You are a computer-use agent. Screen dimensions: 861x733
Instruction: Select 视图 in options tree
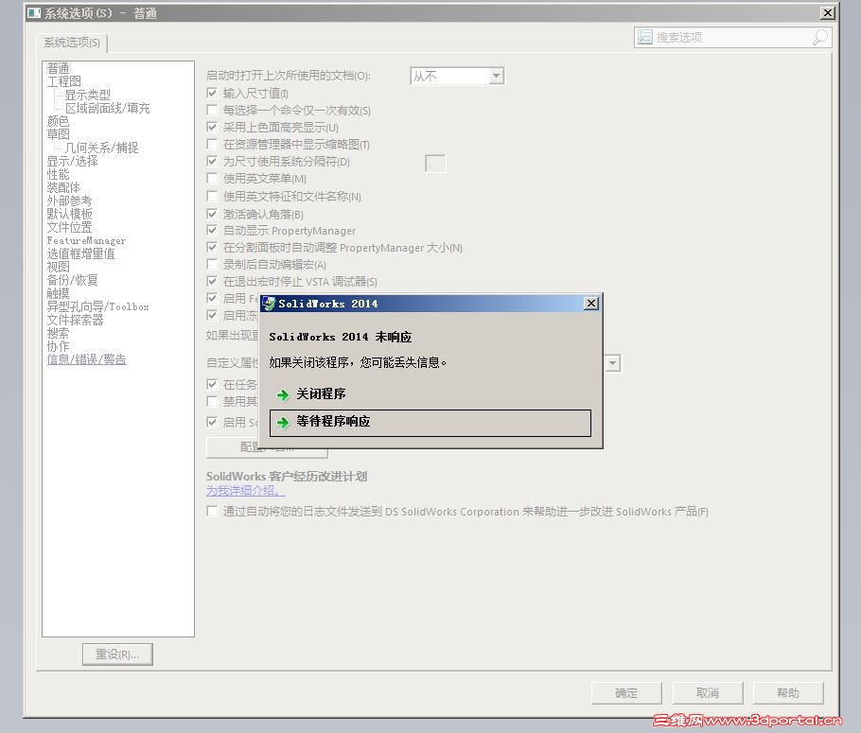coord(59,267)
